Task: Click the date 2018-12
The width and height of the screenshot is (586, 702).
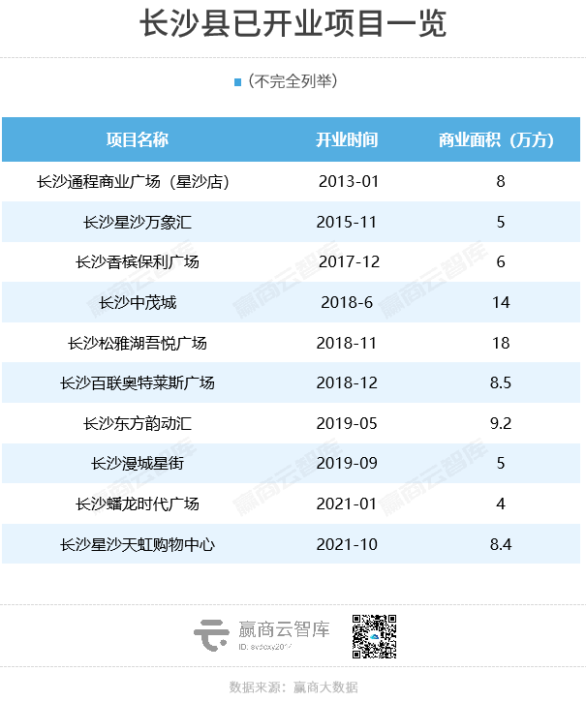Action: [347, 382]
